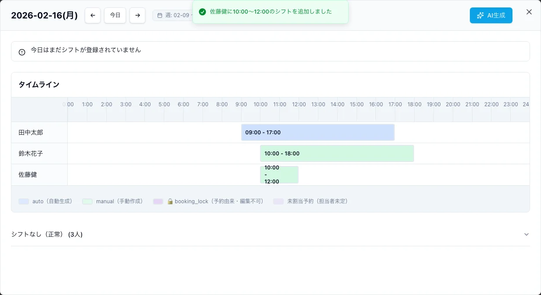Go to the previous day with the left arrow
Image resolution: width=541 pixels, height=295 pixels.
[x=93, y=15]
